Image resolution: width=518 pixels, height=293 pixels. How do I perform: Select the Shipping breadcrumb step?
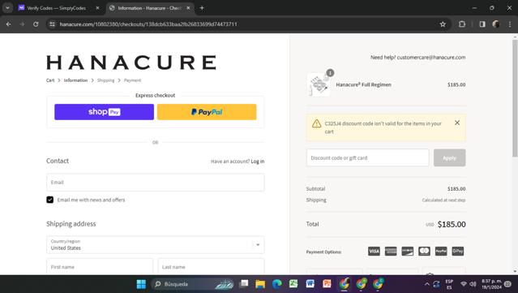[105, 80]
